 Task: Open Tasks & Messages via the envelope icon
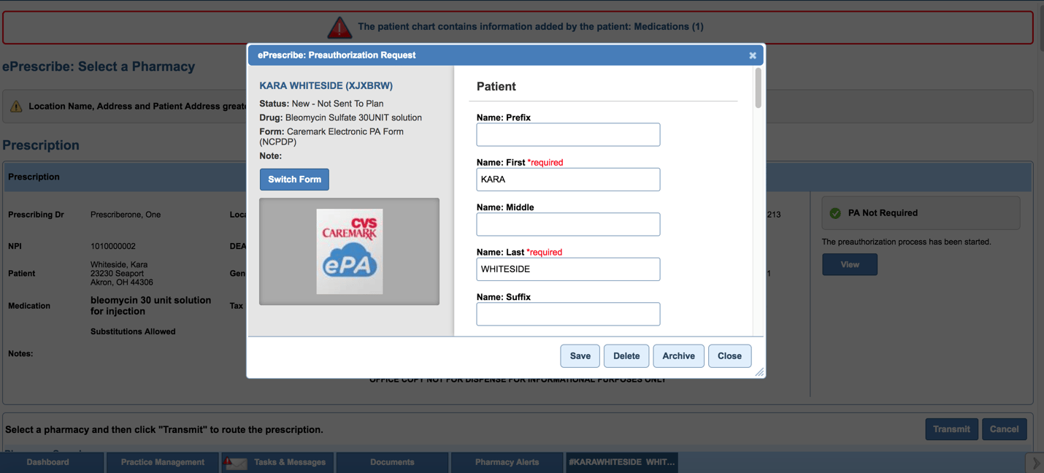tap(235, 461)
